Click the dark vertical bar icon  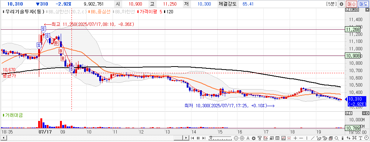[x=342, y=138]
